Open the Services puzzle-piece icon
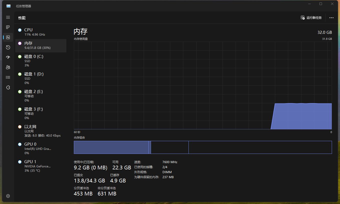The height and width of the screenshot is (204, 340). pos(8,87)
